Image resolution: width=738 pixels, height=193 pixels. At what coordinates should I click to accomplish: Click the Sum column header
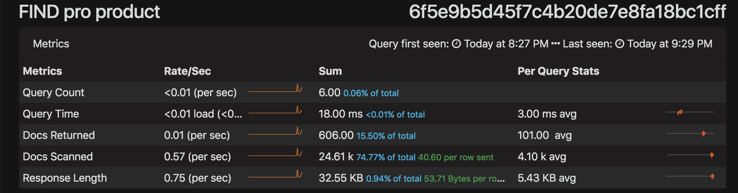(x=330, y=71)
